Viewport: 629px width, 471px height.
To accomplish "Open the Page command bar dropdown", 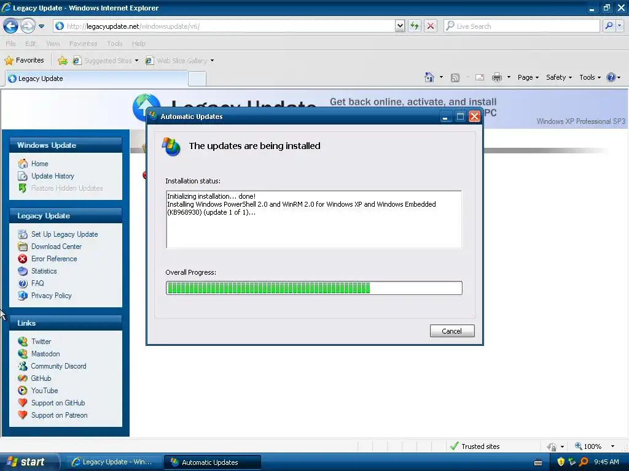I will click(x=528, y=77).
